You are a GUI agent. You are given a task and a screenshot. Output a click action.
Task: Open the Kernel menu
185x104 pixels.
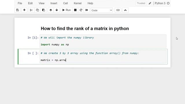click(x=78, y=3)
